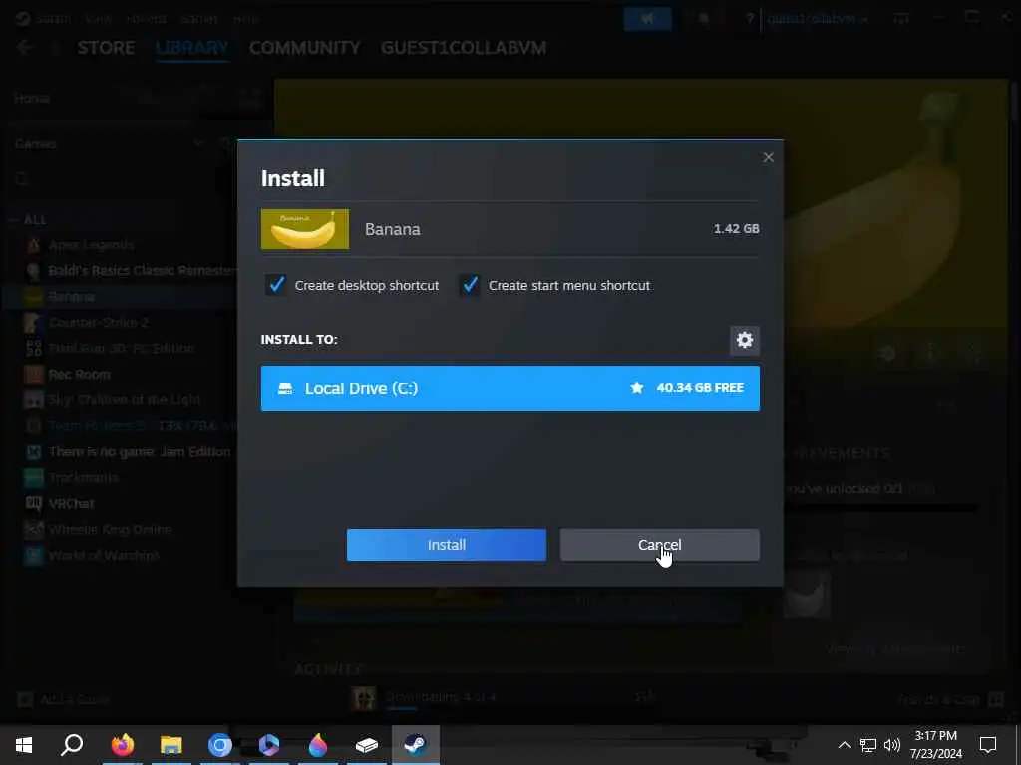
Task: Open Downloads status at bottom bar
Action: pos(441,697)
